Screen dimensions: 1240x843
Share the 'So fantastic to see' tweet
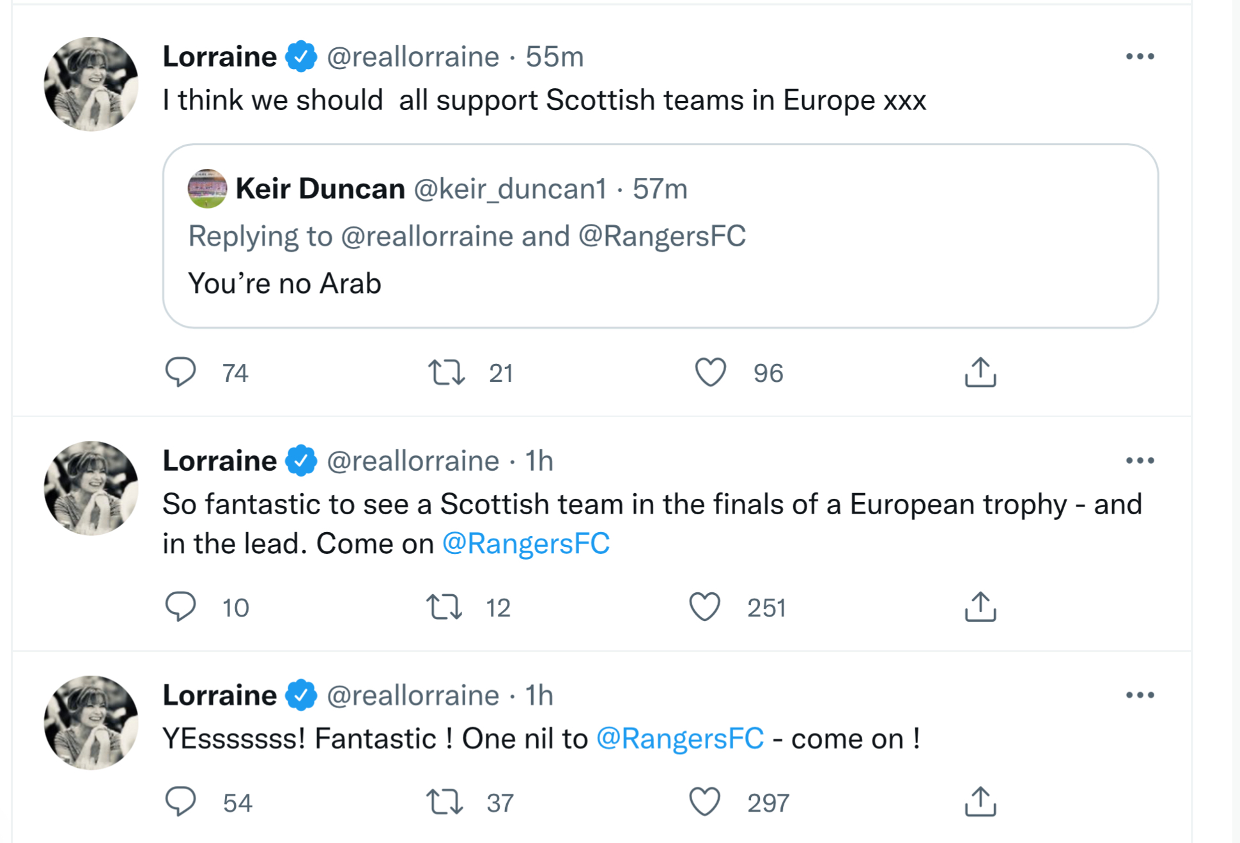[980, 606]
